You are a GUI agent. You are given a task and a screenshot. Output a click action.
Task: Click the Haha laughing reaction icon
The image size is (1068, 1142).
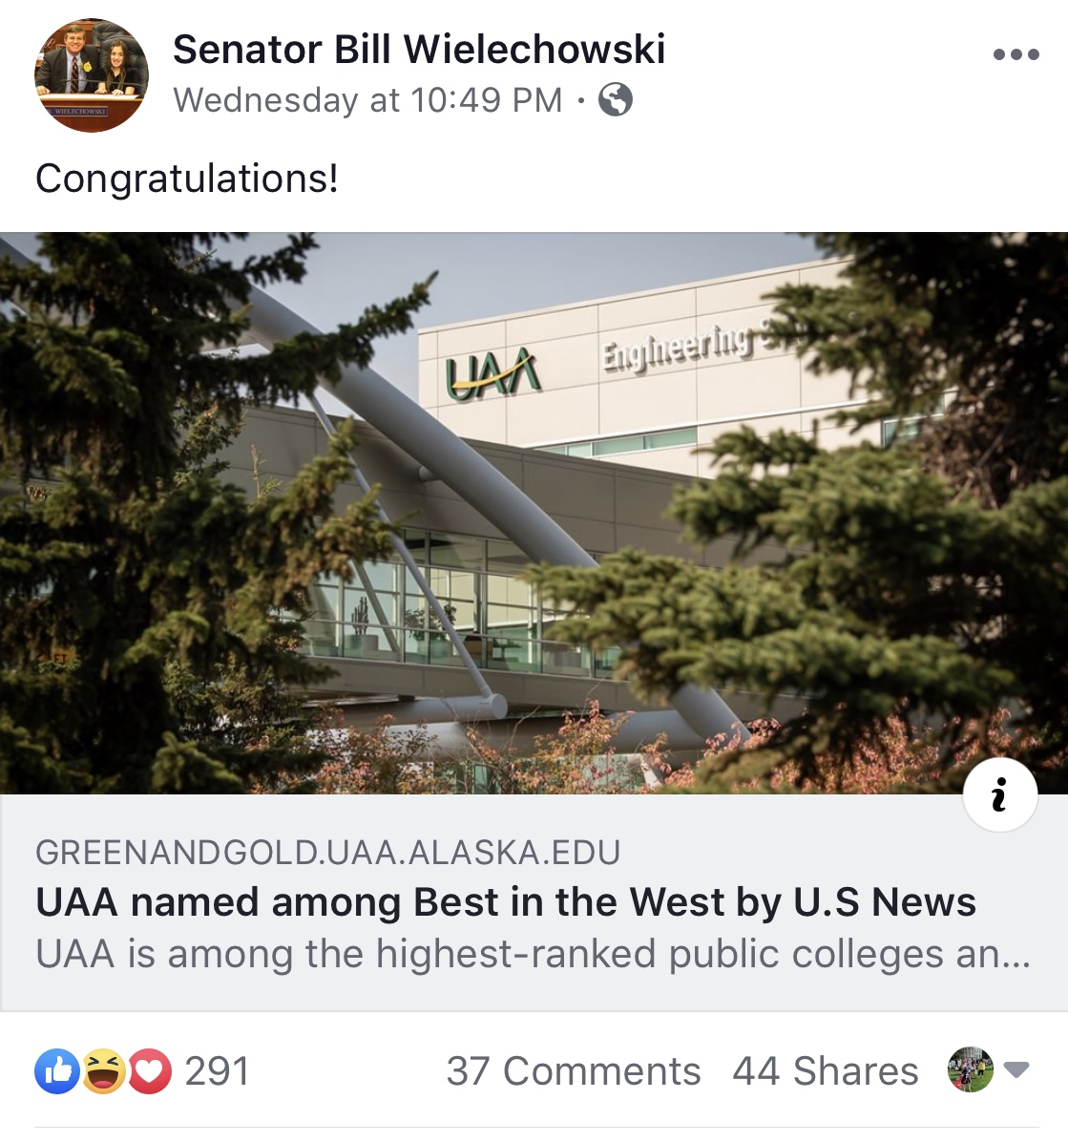(103, 1070)
